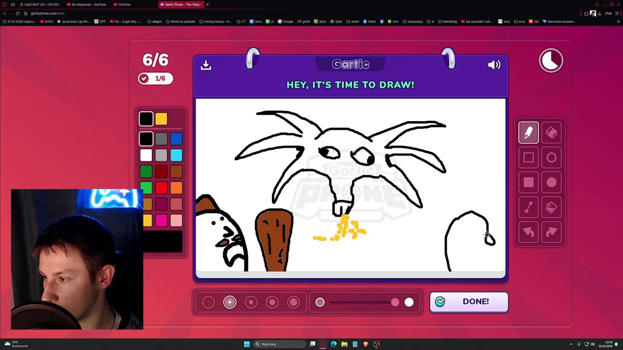Open Microsoft Edge from the taskbar

333,344
